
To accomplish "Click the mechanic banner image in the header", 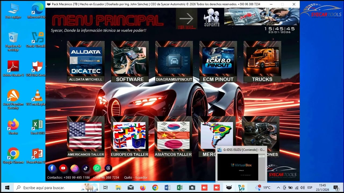I will (x=262, y=17).
